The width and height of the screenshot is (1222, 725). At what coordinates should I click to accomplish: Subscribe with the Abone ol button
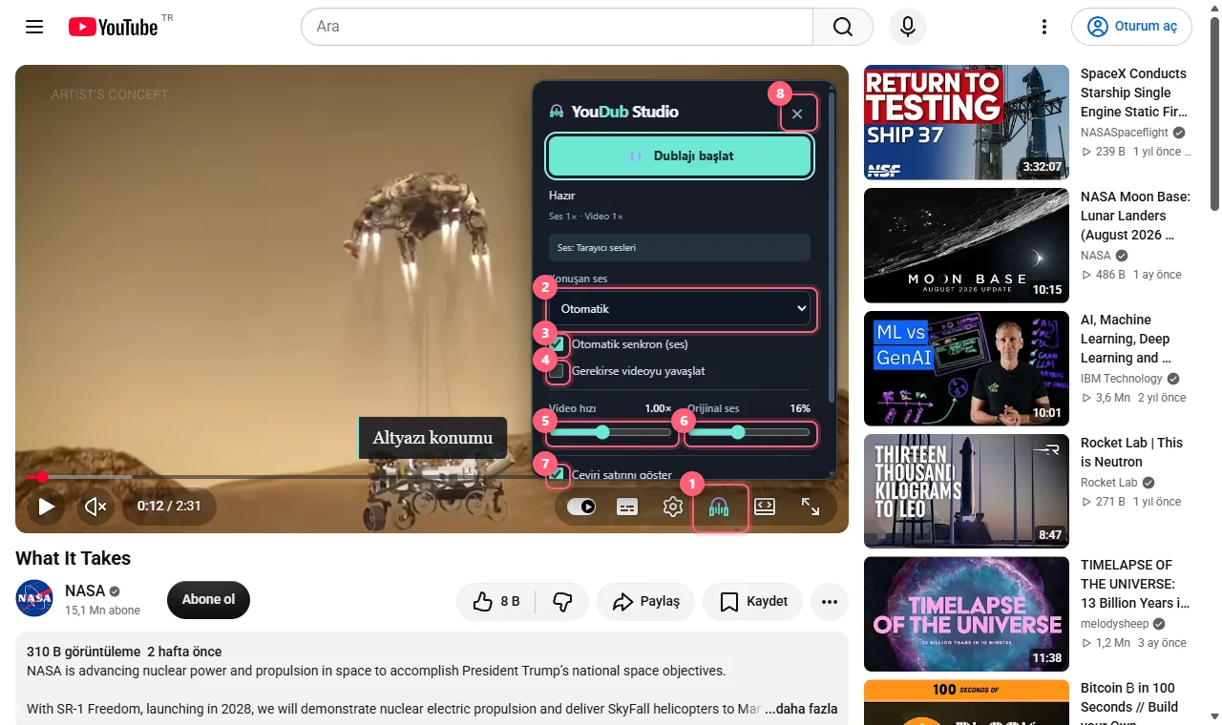[208, 600]
